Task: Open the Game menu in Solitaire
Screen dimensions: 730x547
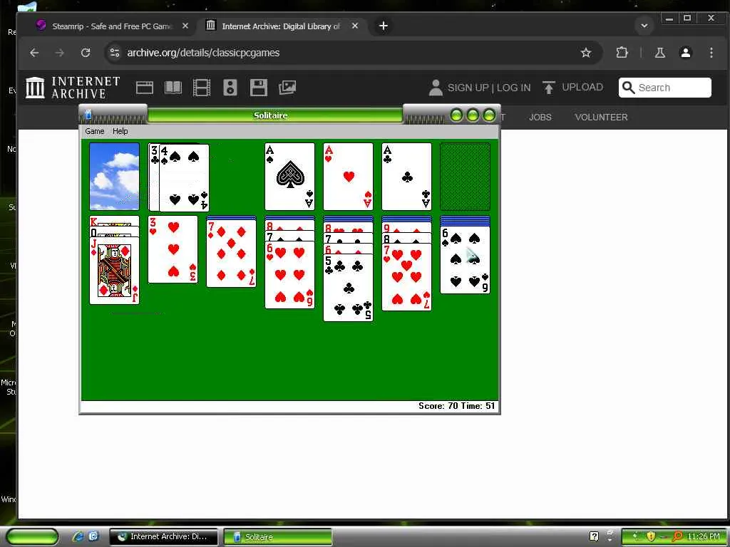Action: (95, 131)
